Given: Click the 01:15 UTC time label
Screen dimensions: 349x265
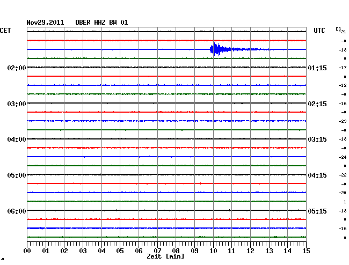Looking at the screenshot, I should point(317,68).
